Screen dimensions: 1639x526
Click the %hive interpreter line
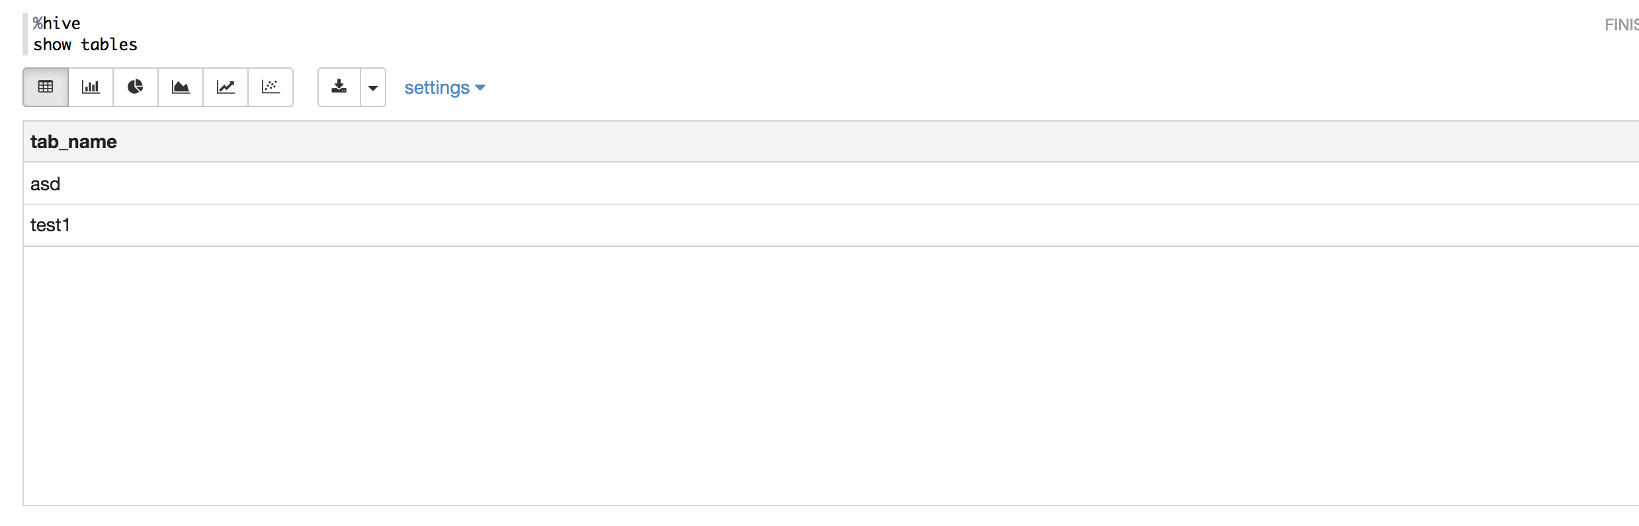tap(57, 23)
